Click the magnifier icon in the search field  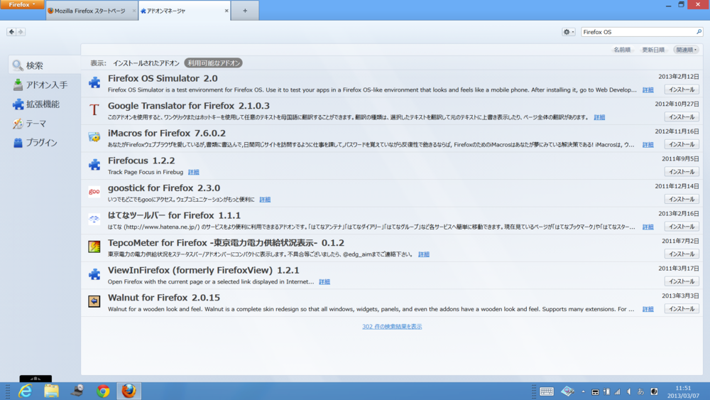click(x=699, y=32)
